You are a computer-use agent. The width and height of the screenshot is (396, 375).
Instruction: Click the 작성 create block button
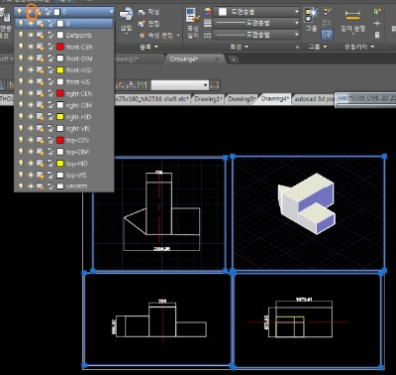coord(149,12)
